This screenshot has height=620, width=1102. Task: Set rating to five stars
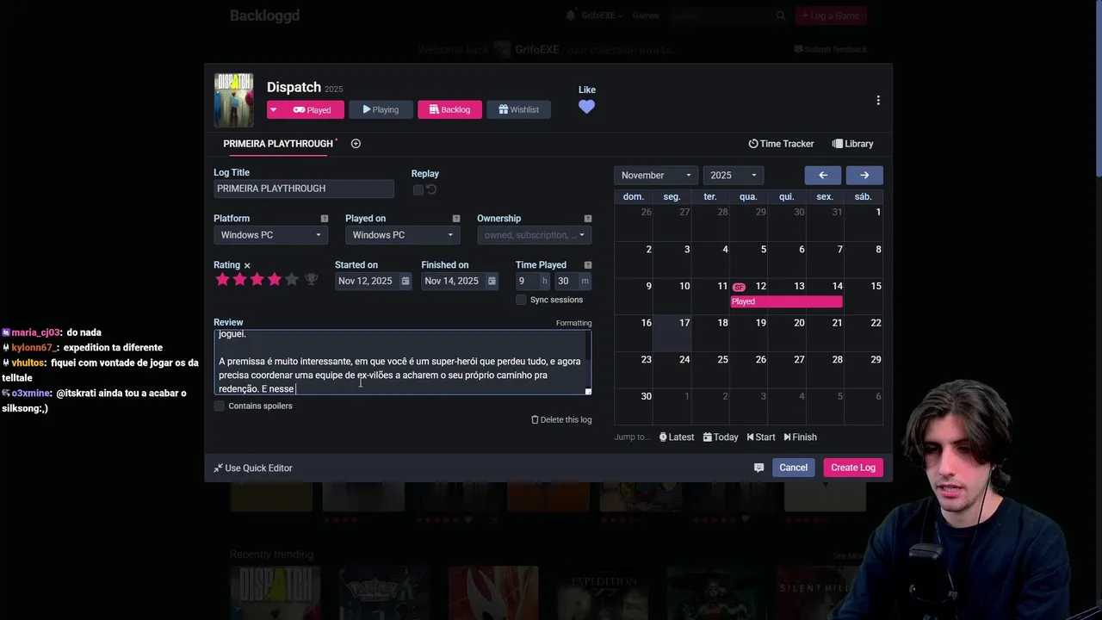coord(291,280)
